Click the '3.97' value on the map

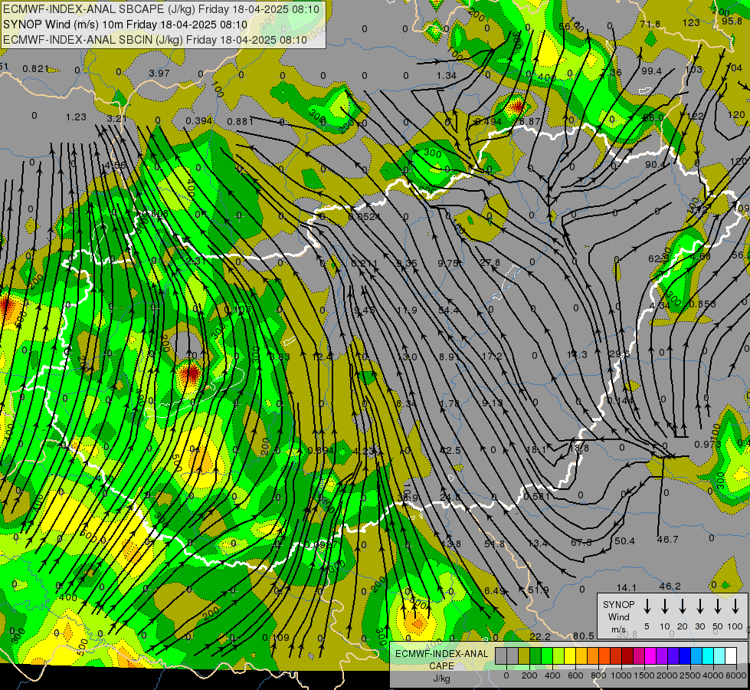pos(159,74)
